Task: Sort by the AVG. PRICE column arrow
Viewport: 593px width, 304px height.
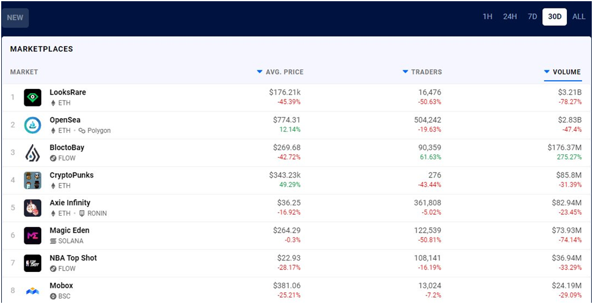Action: [x=259, y=71]
